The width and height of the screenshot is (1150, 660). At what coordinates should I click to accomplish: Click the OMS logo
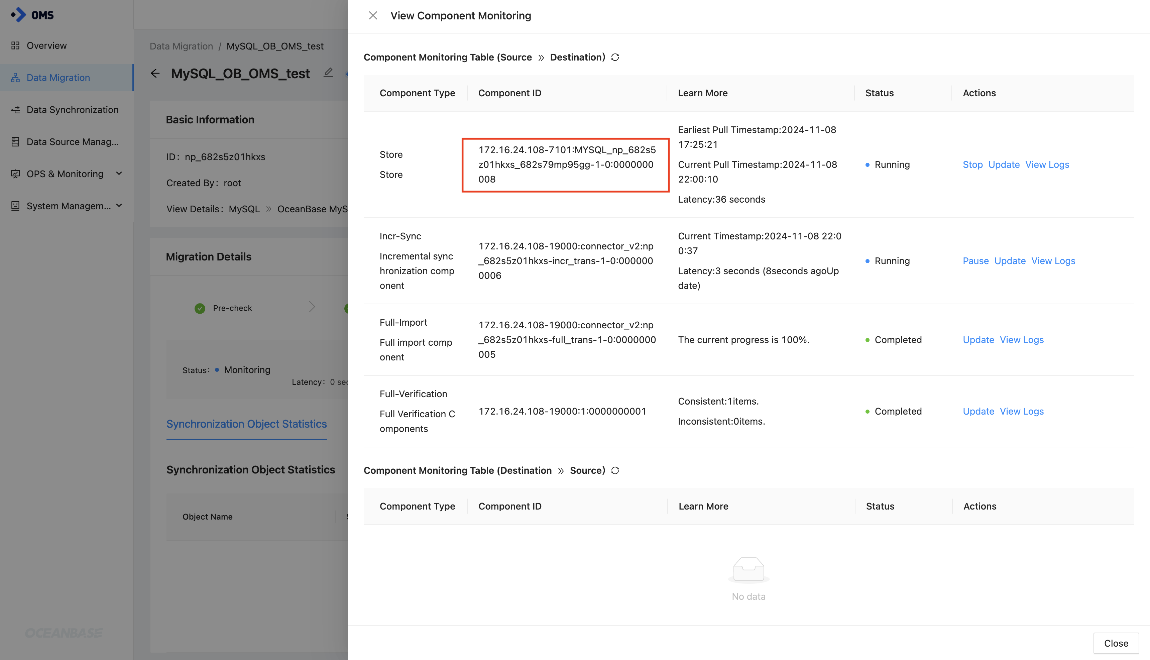(x=32, y=15)
